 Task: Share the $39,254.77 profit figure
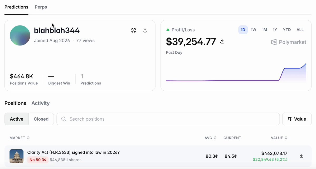[222, 42]
